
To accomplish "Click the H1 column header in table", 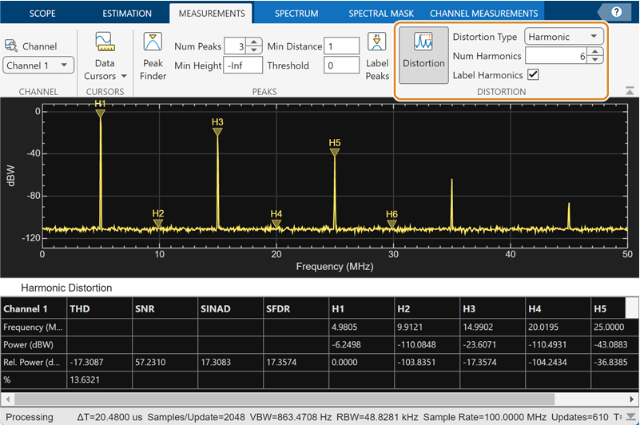I will click(362, 308).
